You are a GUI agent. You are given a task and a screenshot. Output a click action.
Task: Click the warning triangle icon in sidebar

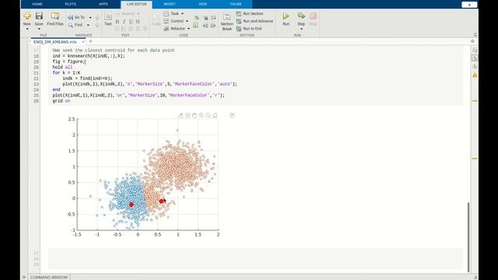coord(475,75)
